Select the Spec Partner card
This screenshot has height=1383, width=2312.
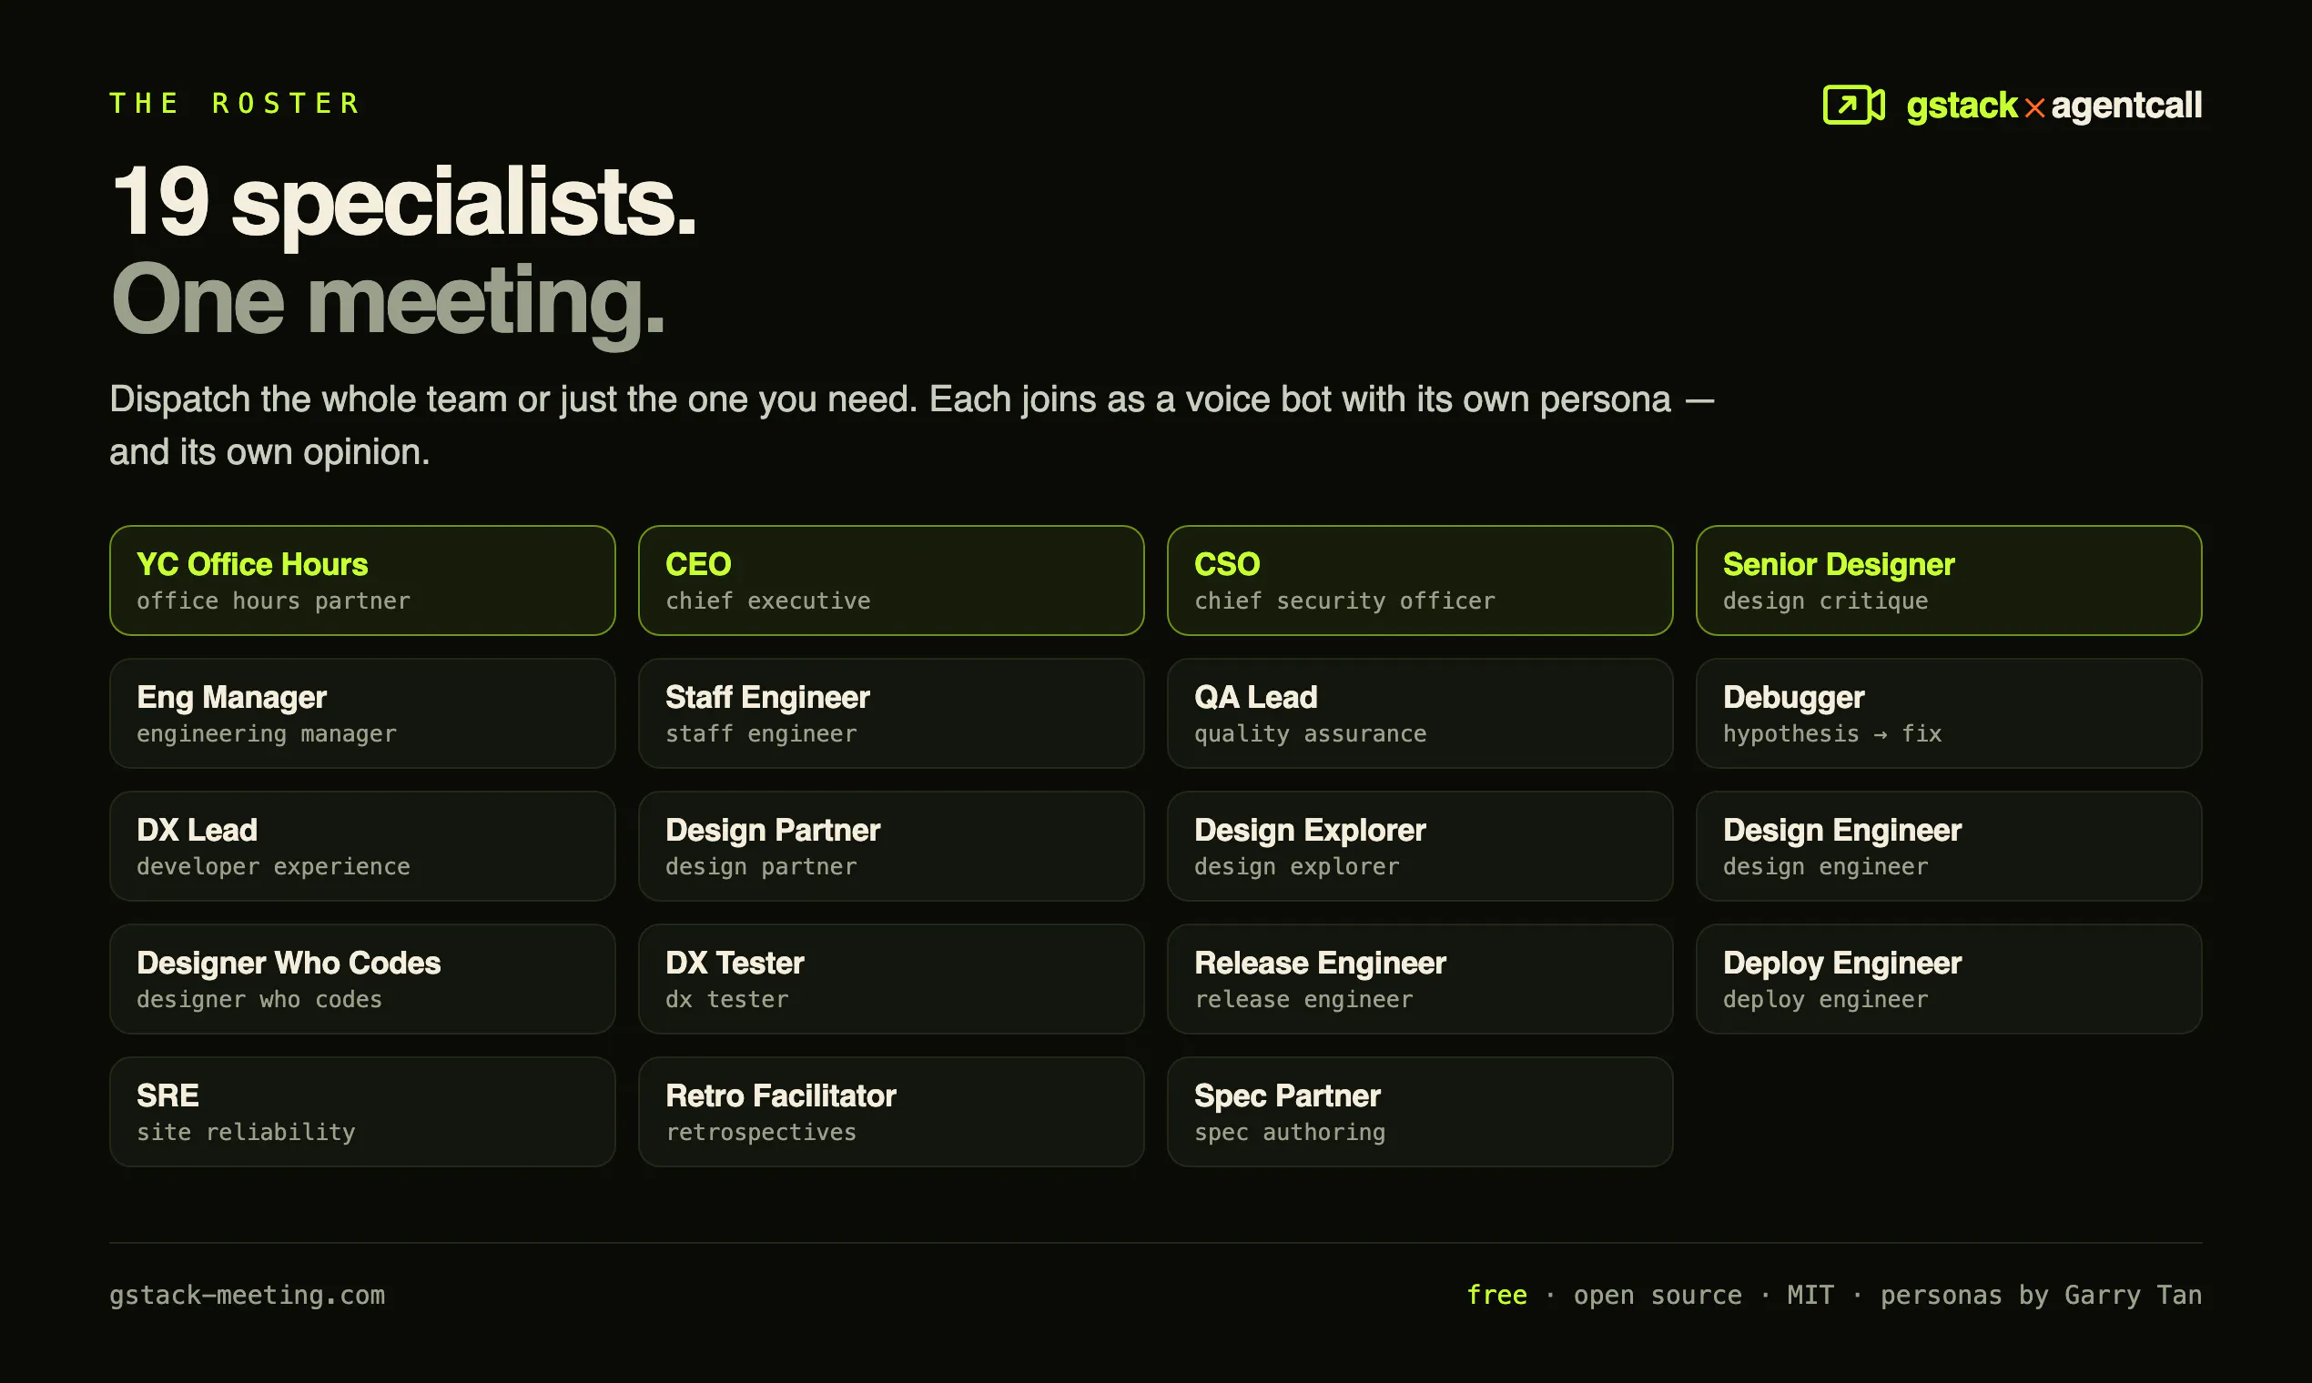(x=1420, y=1112)
